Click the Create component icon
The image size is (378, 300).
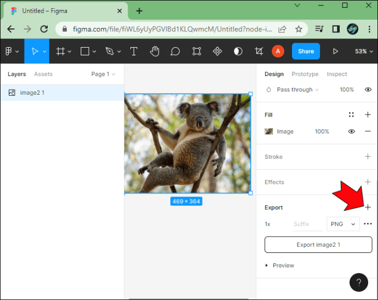click(x=217, y=51)
